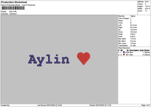Click the Min Stitch value 0.3 mm

133,41
